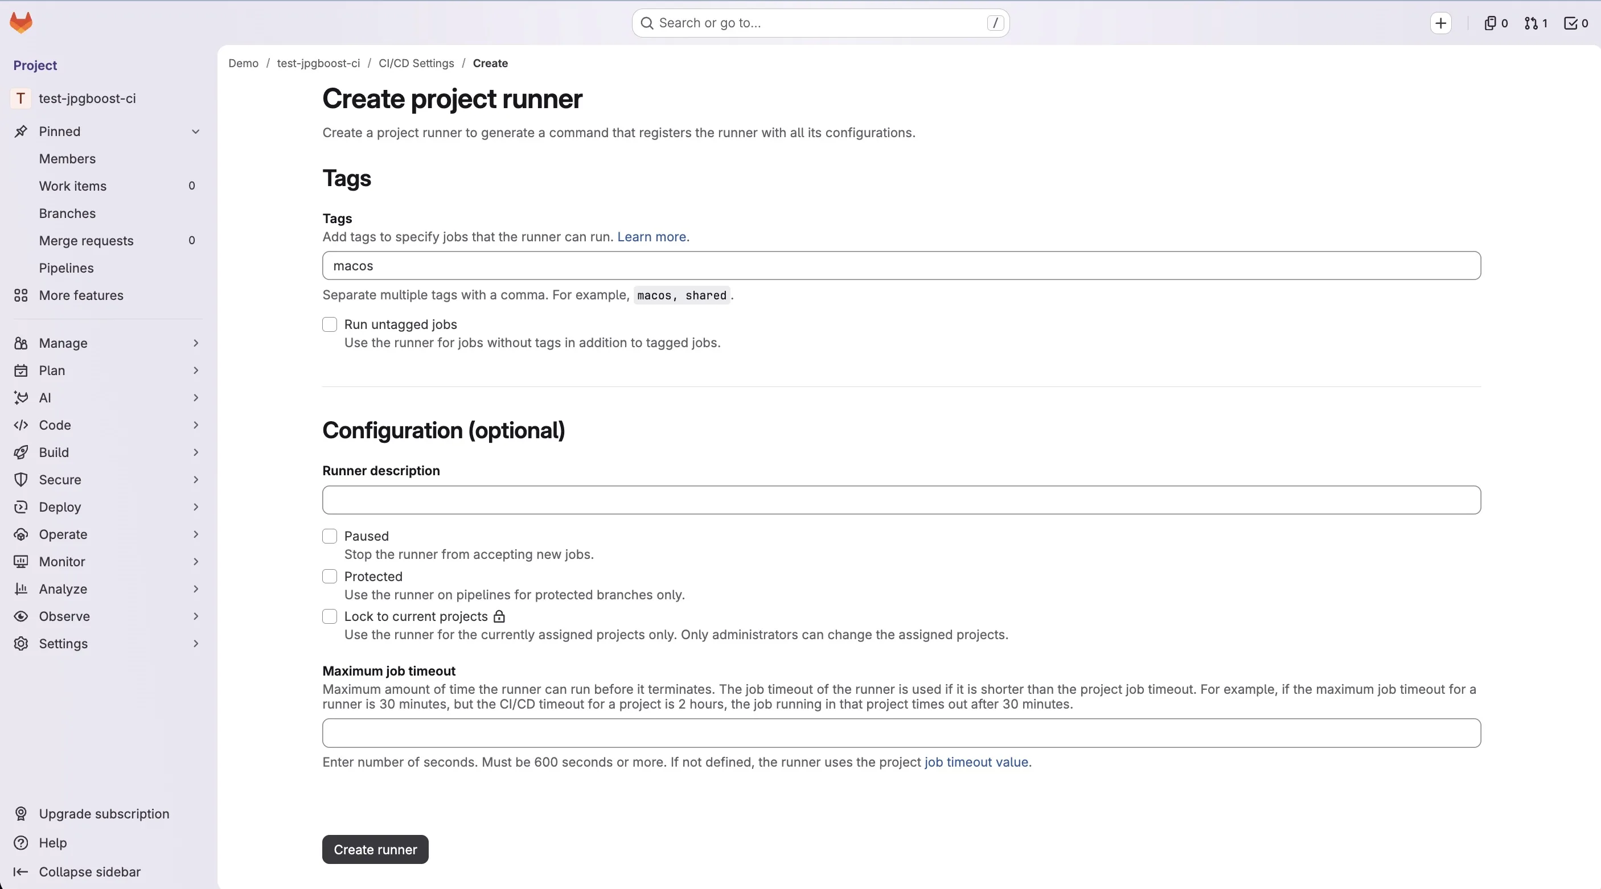Open the merge requests counter icon
Viewport: 1601px width, 889px height.
1531,23
